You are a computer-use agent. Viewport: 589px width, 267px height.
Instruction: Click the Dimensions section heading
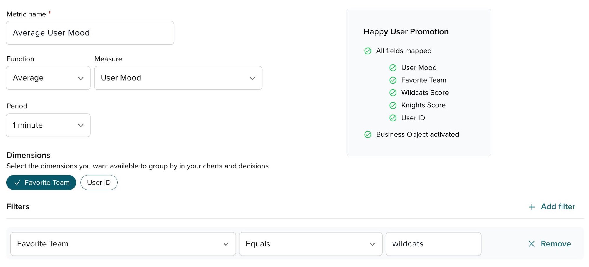(x=28, y=155)
